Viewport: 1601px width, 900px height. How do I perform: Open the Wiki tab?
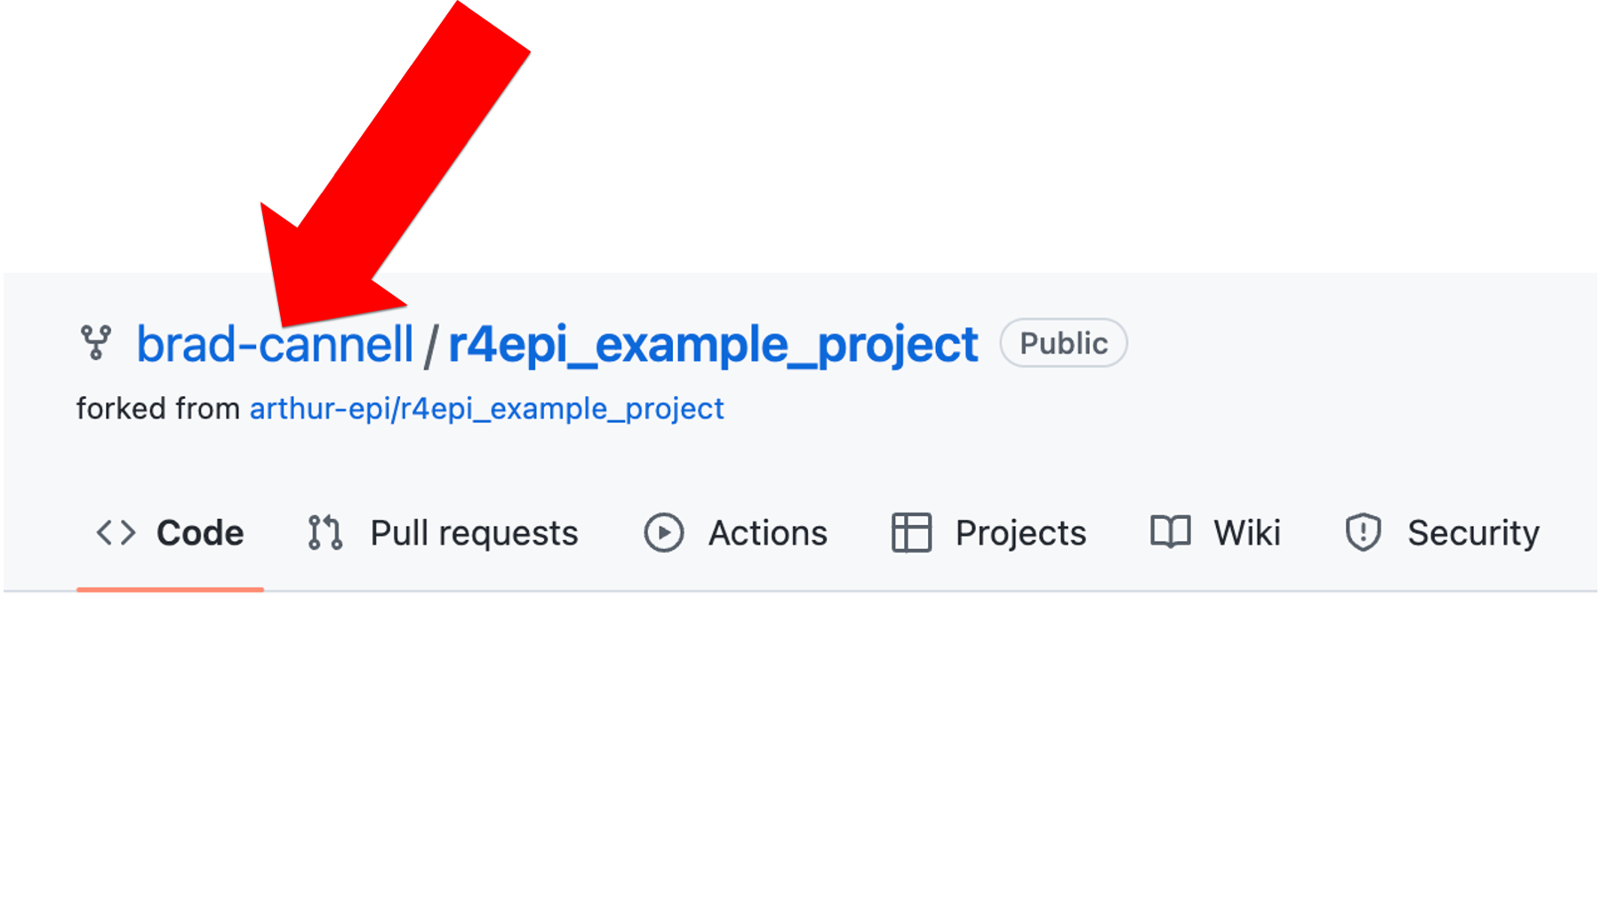pos(1247,533)
